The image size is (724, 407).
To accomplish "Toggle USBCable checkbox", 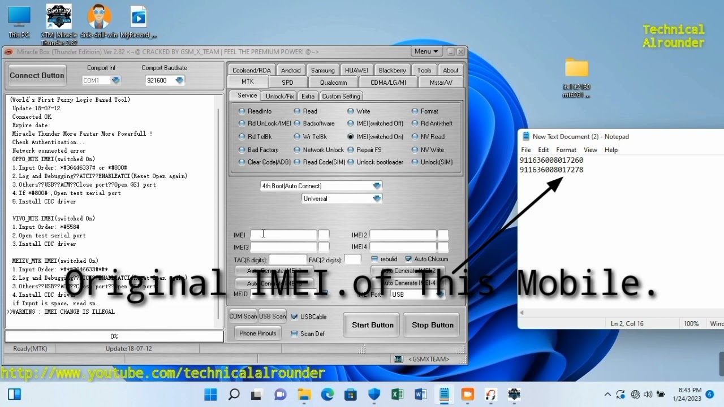I will click(x=309, y=317).
